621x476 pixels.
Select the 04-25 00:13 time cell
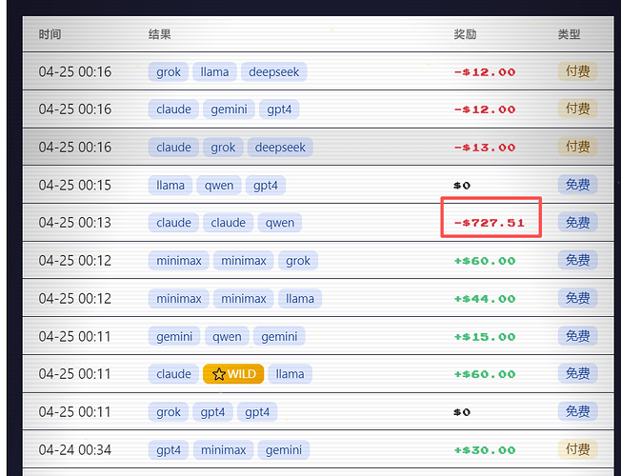(x=75, y=223)
